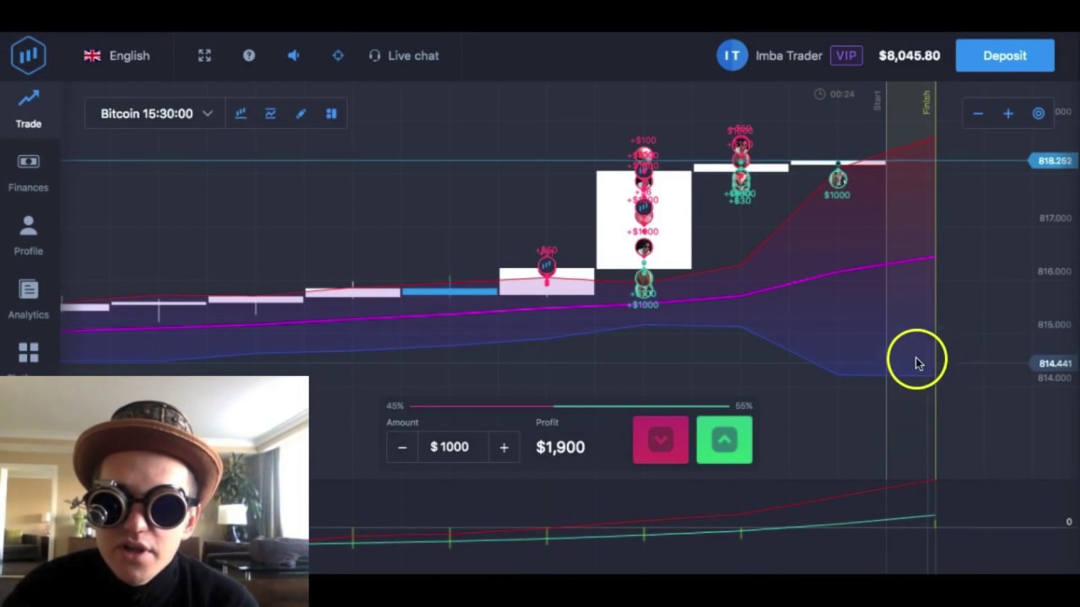The image size is (1080, 607).
Task: Open the grid tiles sidebar icon
Action: (x=28, y=353)
